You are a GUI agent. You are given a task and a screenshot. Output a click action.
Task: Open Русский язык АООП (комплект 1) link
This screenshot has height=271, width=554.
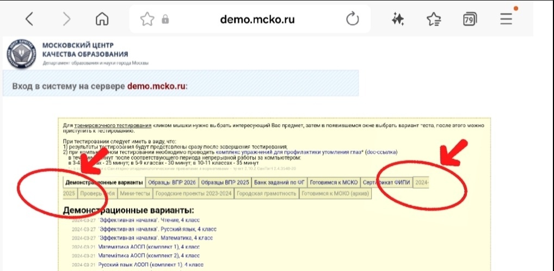(x=151, y=264)
